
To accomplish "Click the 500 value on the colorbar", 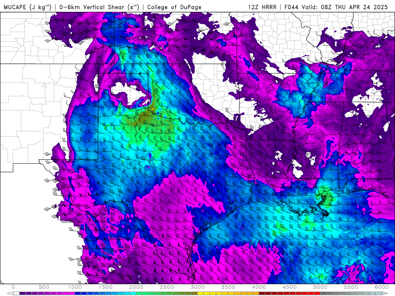I will (44, 287).
